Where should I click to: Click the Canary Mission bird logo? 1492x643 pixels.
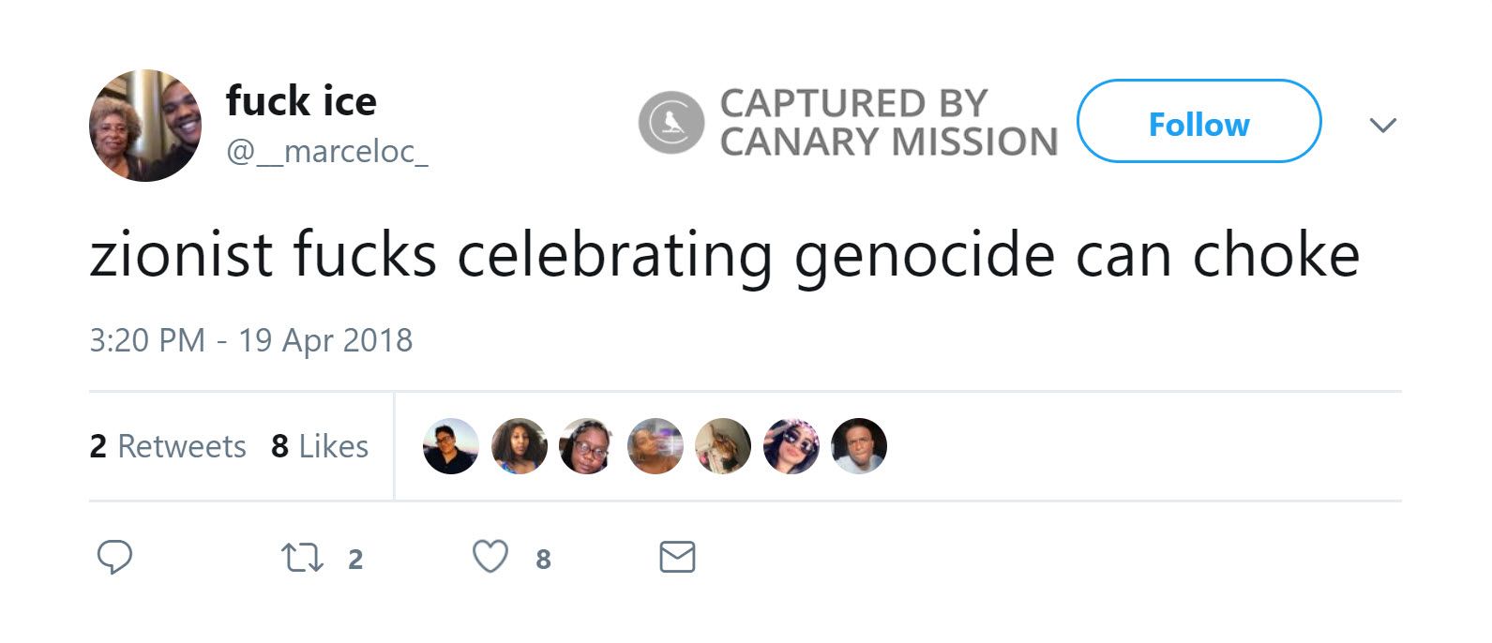point(670,122)
